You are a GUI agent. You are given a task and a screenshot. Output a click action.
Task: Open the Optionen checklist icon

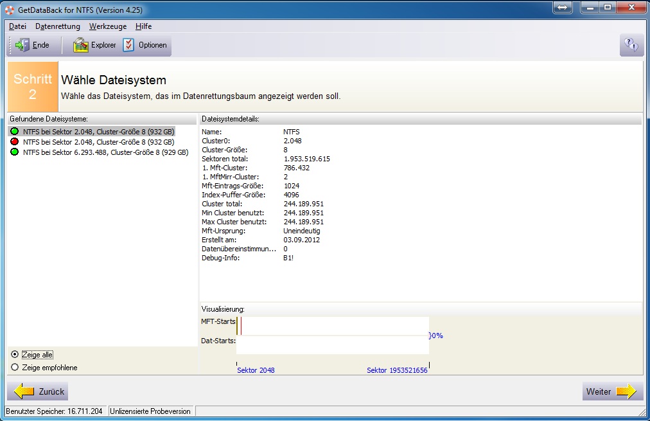128,45
